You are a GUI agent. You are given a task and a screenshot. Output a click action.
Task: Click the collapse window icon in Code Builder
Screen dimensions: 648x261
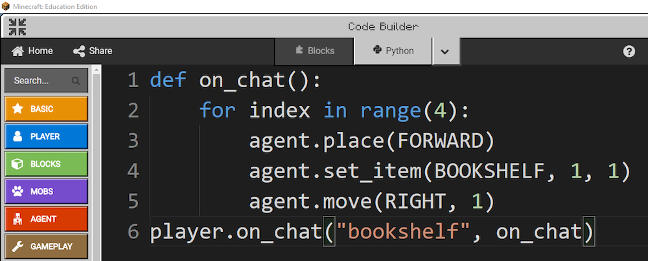click(x=17, y=26)
